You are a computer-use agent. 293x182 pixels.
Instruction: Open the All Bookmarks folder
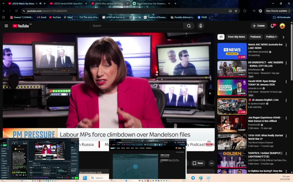pos(282,17)
